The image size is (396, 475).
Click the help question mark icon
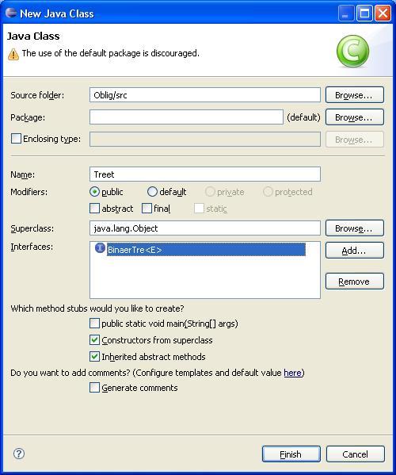pyautogui.click(x=19, y=454)
